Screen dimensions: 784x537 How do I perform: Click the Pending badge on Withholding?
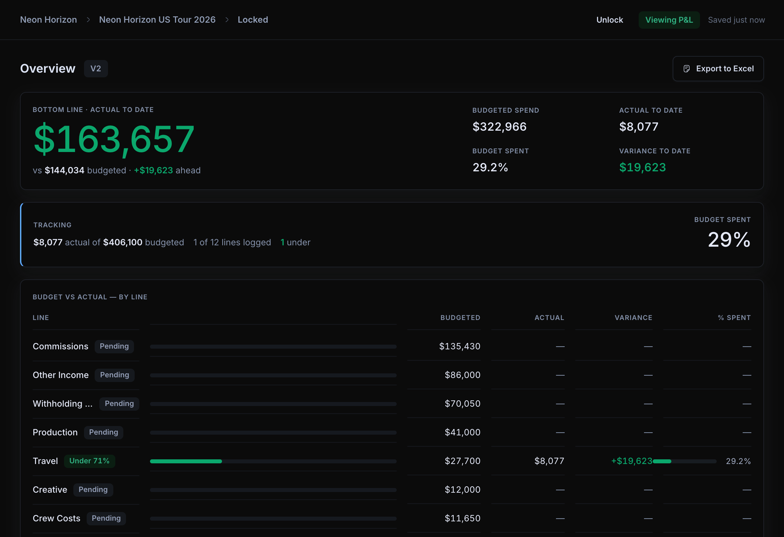[x=119, y=404]
